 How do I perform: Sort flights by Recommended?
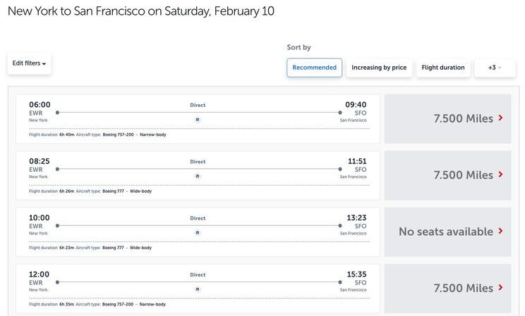coord(314,68)
